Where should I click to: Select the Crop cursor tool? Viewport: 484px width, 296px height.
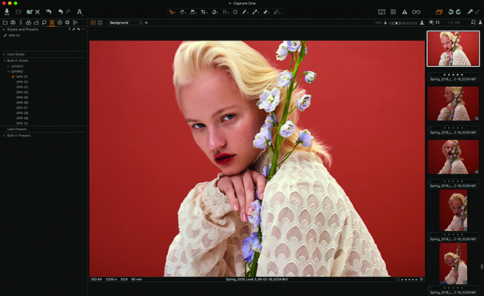point(204,12)
